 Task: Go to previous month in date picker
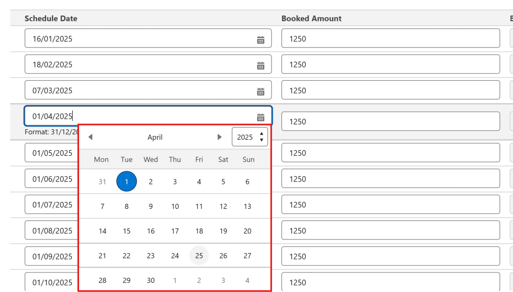tap(90, 137)
